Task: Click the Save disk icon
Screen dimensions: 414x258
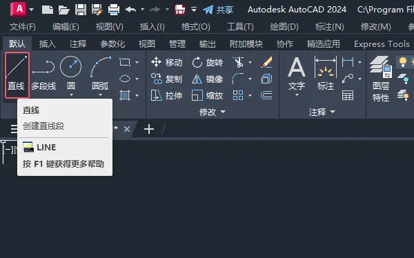Action: [81, 10]
